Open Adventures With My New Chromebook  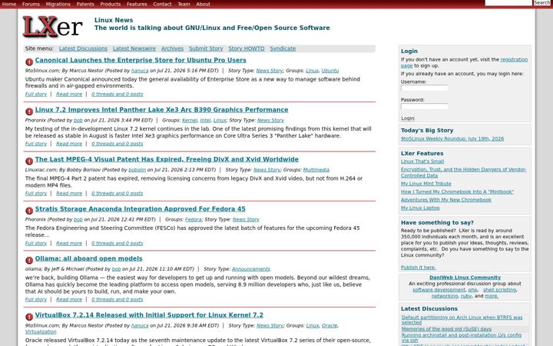tap(445, 200)
